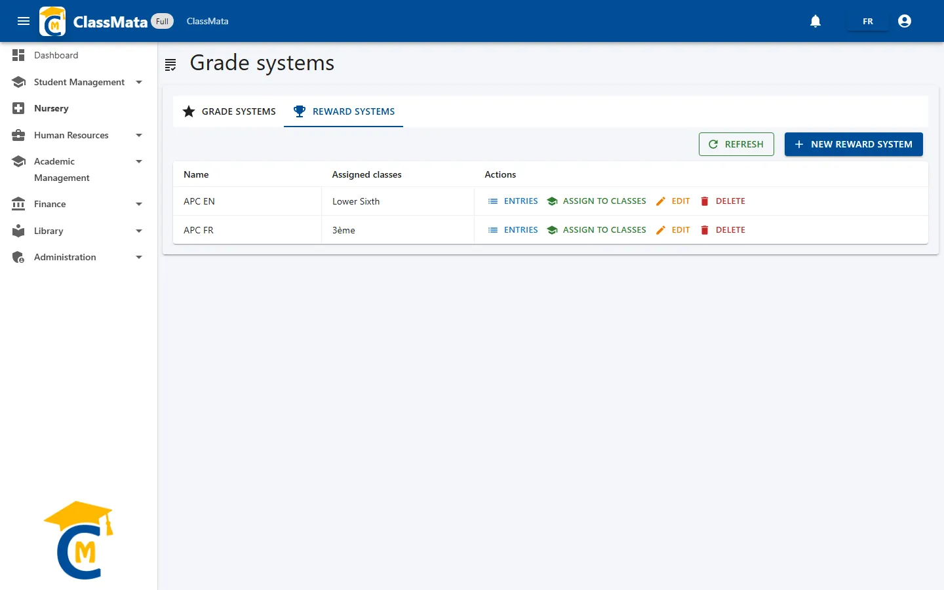Switch to the Grade Systems tab

click(x=229, y=111)
